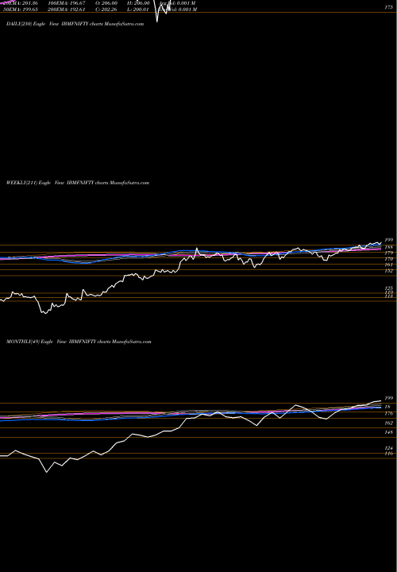Click the 199 price label in weekly chart
The width and height of the screenshot is (397, 572).
pyautogui.click(x=388, y=240)
